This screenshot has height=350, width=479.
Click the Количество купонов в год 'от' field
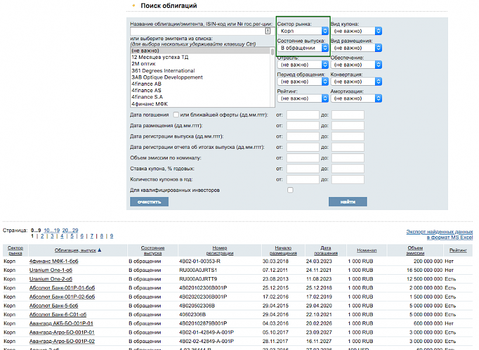pos(303,180)
